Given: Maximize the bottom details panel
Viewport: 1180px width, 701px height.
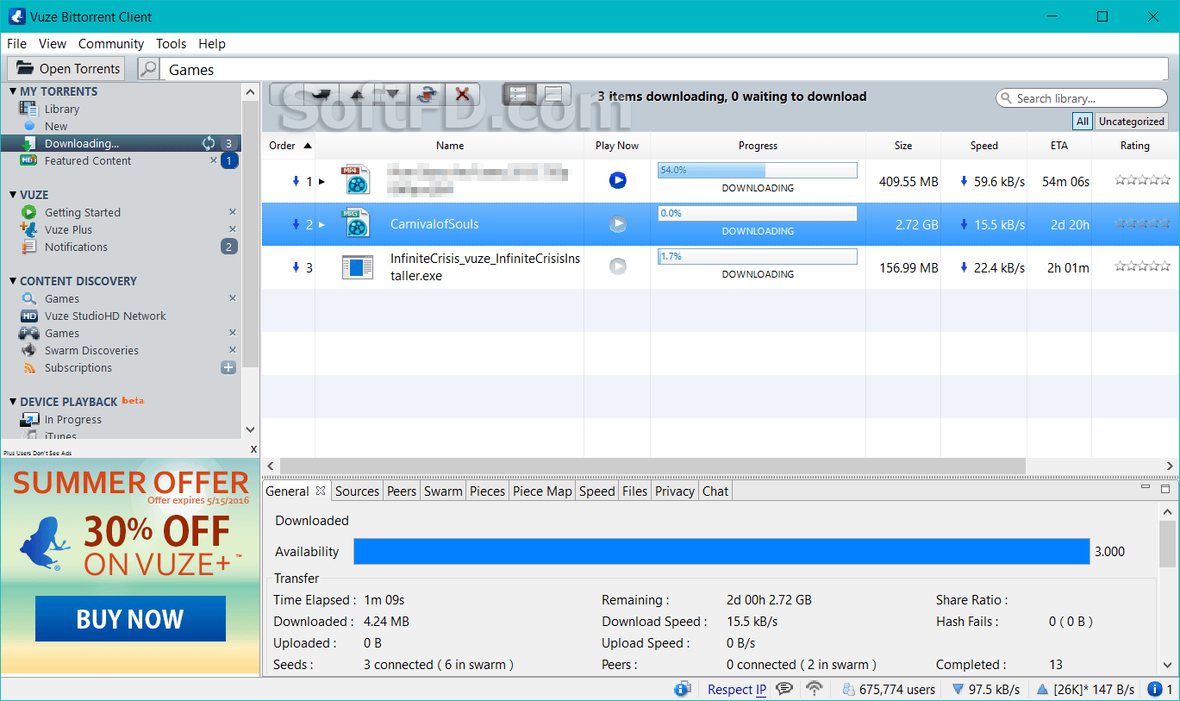Looking at the screenshot, I should (1165, 488).
